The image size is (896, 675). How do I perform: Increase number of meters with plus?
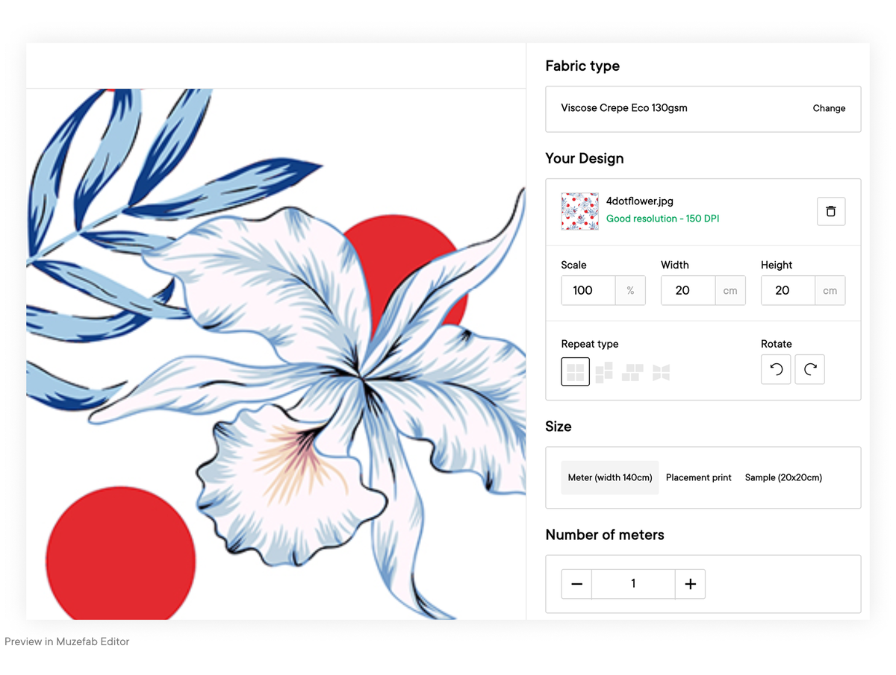690,584
